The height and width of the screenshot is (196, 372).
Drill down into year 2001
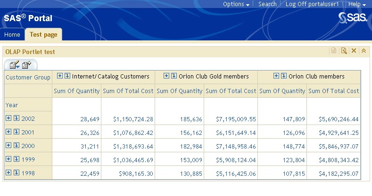click(17, 132)
